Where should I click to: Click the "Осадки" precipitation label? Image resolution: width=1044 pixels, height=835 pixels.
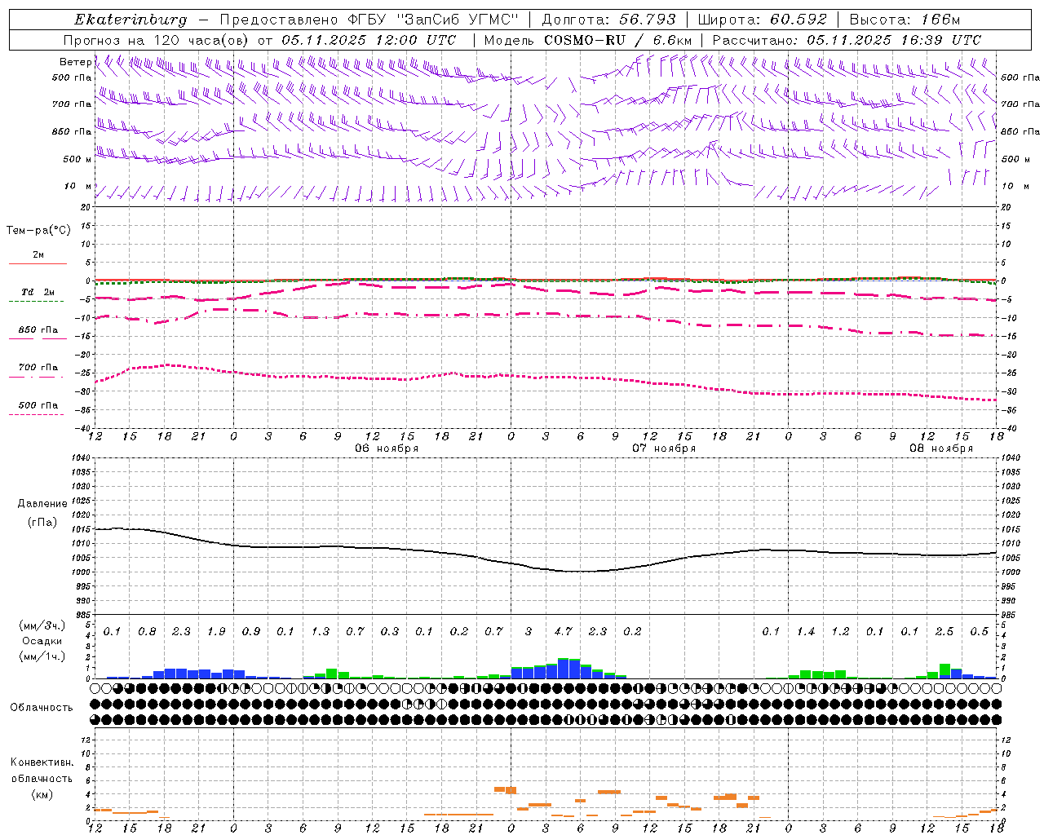click(x=42, y=641)
